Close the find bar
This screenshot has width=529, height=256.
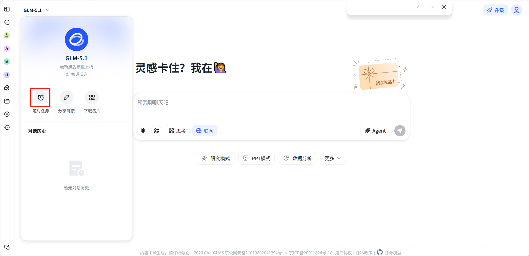(x=444, y=7)
